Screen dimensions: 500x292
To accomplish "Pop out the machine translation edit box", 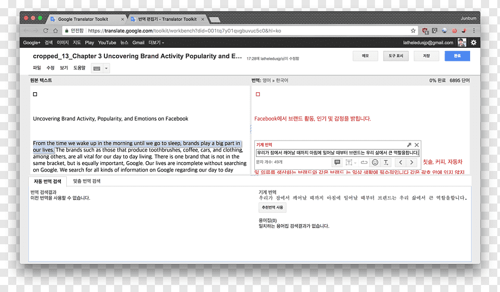I will pyautogui.click(x=409, y=144).
